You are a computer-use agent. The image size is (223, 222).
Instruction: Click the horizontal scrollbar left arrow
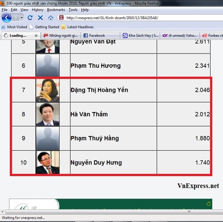click(2, 212)
